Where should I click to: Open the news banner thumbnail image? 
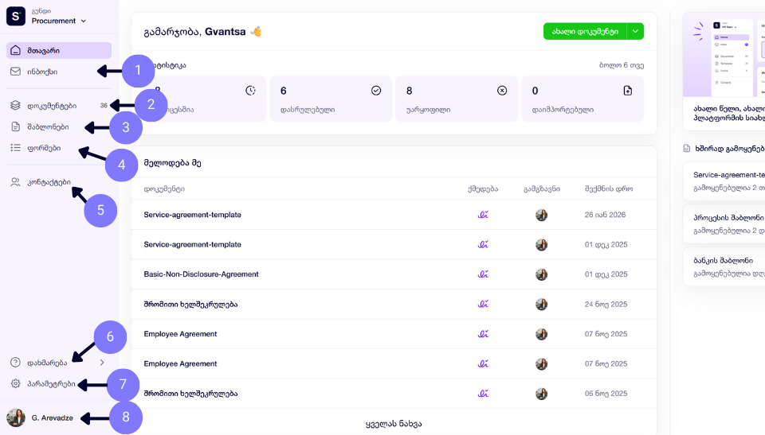(x=724, y=55)
